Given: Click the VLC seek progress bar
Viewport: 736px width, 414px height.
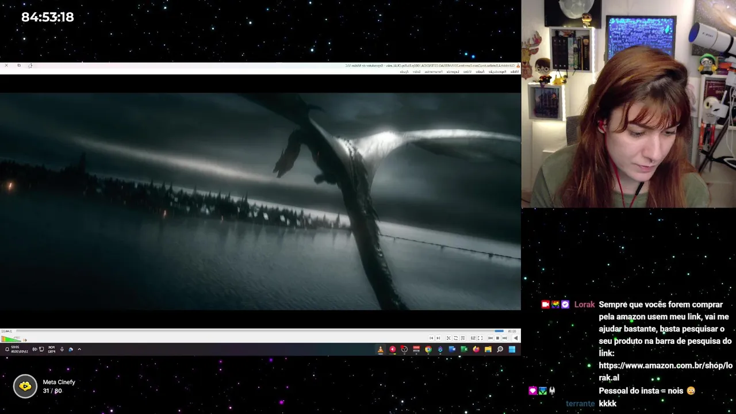Looking at the screenshot, I should pos(259,331).
